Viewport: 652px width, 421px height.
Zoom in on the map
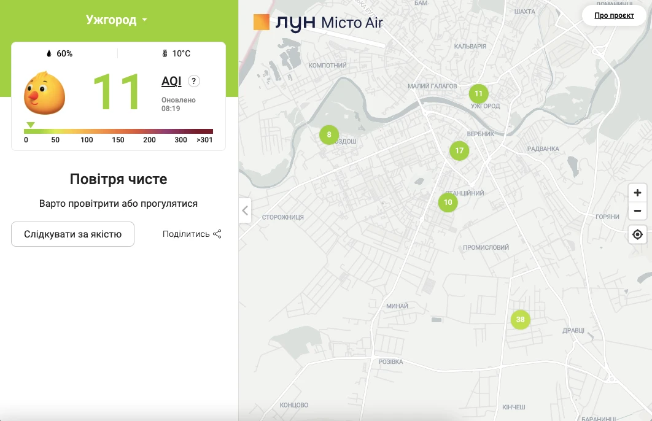637,193
